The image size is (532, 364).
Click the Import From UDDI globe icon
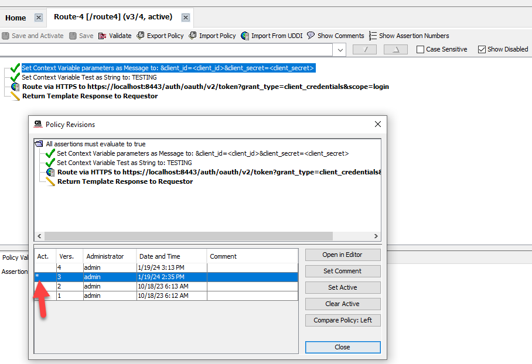pyautogui.click(x=245, y=36)
